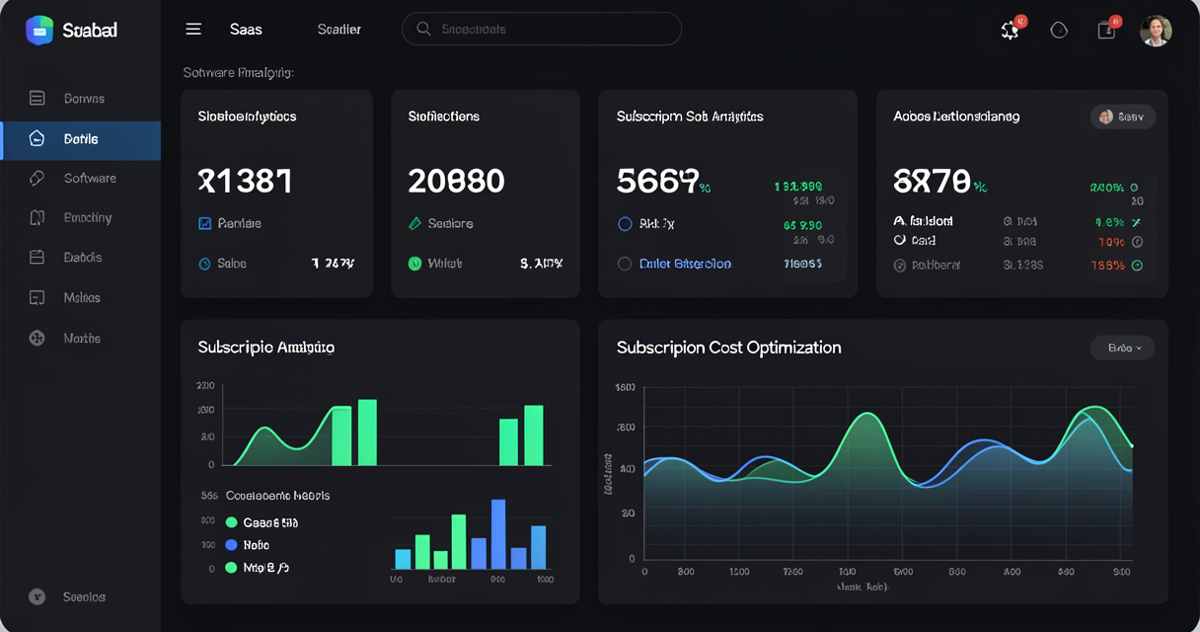Open the Bonvns sidebar item
The height and width of the screenshot is (632, 1200).
click(80, 98)
